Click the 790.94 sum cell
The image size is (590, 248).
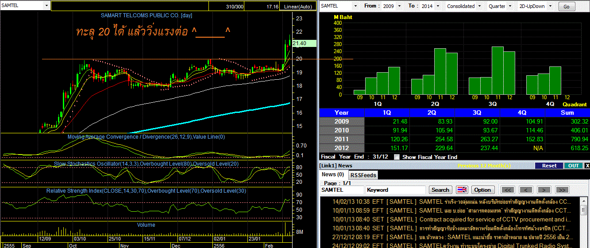[567, 139]
